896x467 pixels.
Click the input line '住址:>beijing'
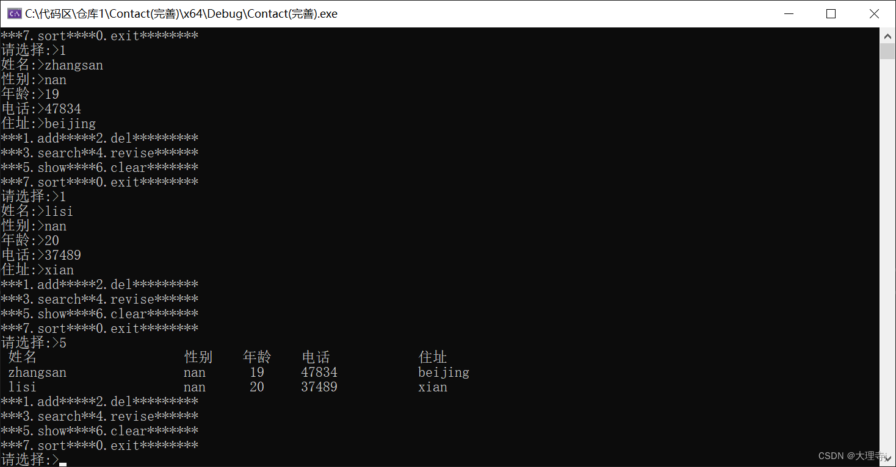point(48,124)
